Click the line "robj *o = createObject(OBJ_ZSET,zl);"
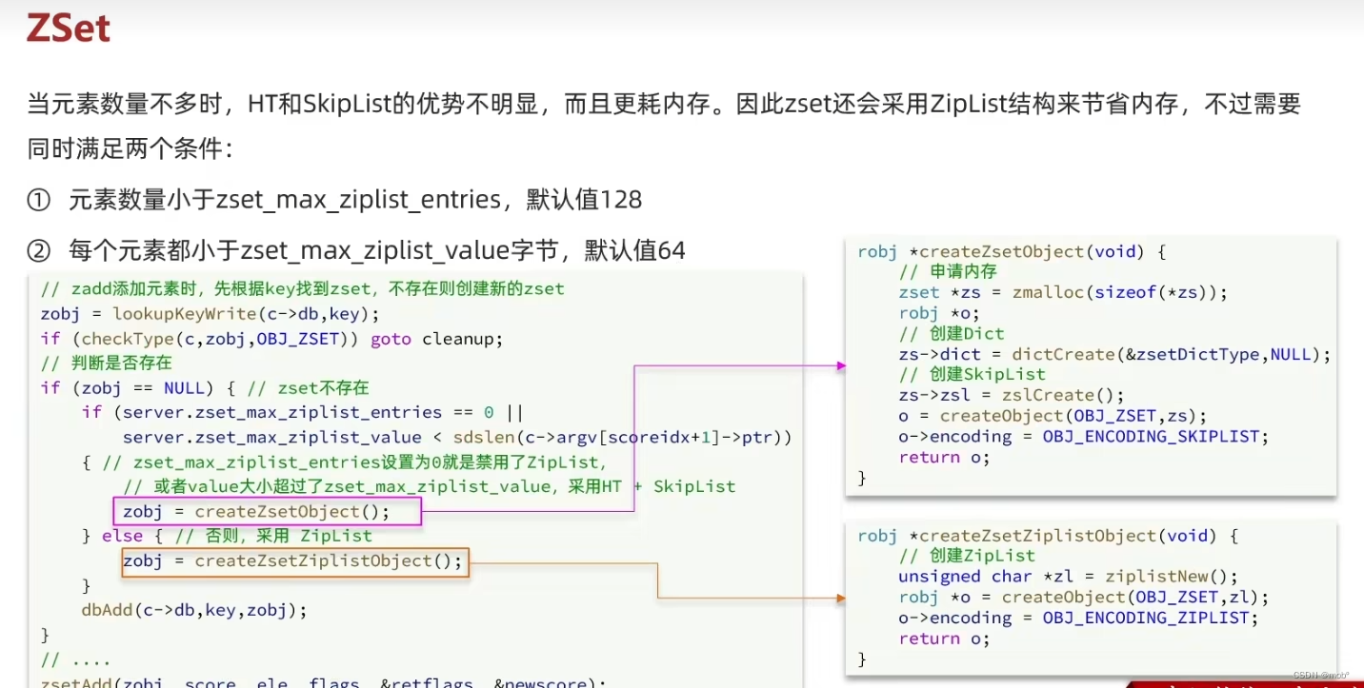 [1084, 598]
